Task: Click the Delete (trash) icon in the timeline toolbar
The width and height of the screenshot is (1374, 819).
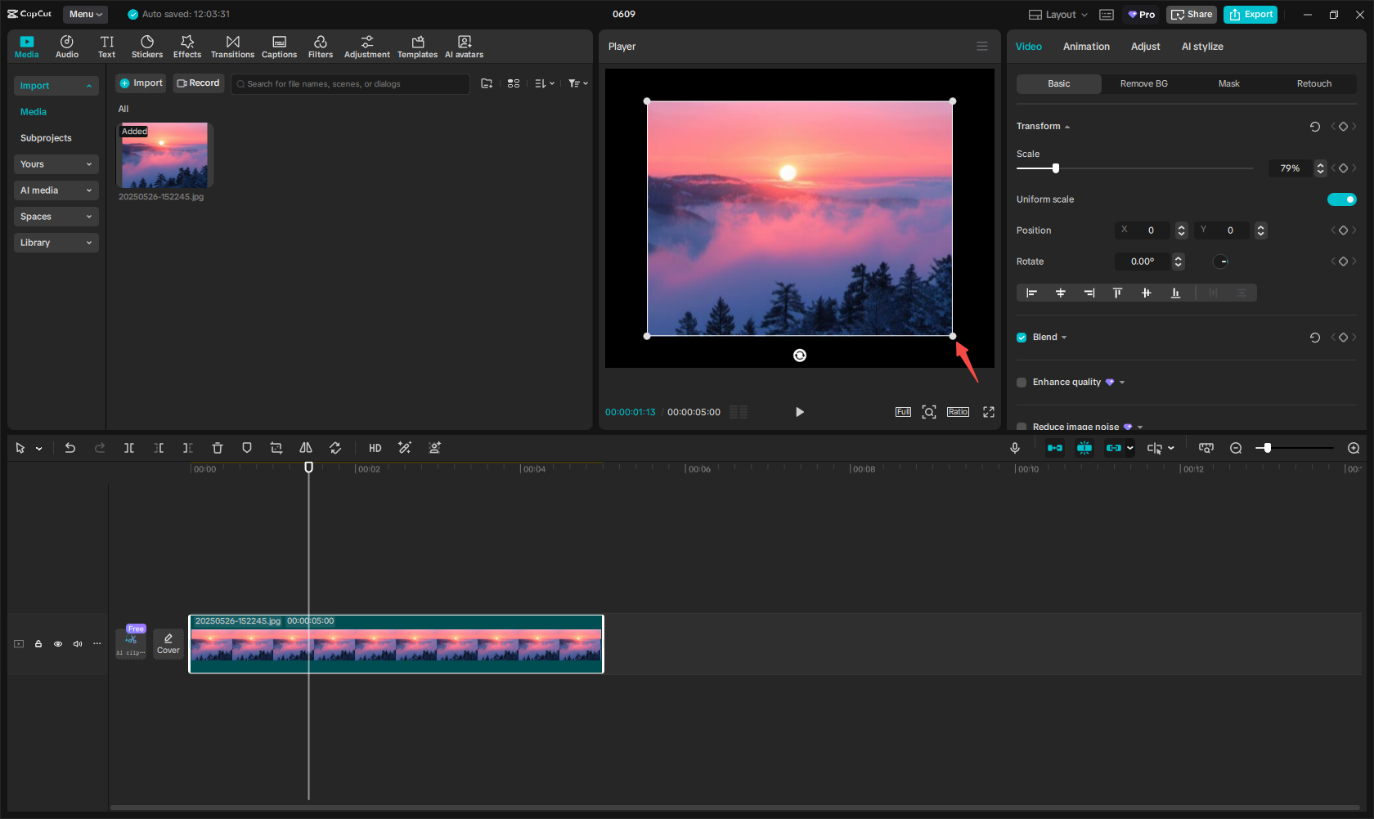Action: point(217,447)
